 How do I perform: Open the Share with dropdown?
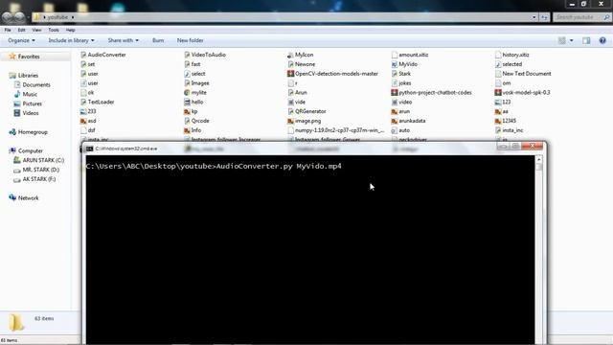pyautogui.click(x=124, y=40)
